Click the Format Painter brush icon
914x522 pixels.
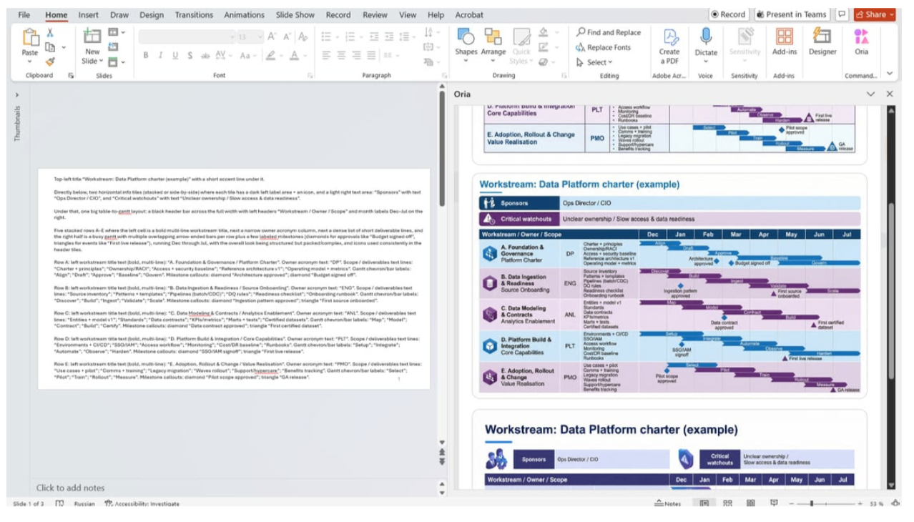tap(50, 62)
